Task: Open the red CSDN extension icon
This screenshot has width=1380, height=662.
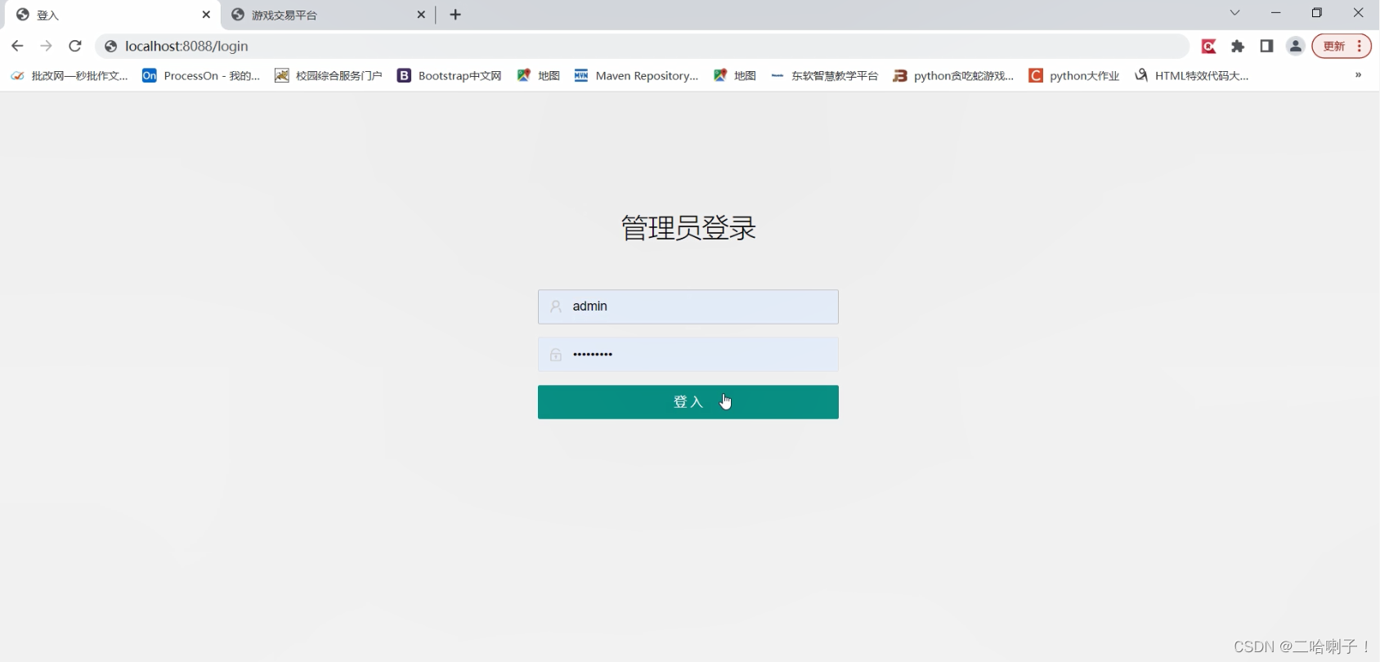Action: coord(1208,47)
